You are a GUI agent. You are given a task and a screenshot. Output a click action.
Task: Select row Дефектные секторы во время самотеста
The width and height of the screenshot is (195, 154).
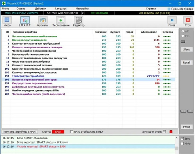click(89, 87)
